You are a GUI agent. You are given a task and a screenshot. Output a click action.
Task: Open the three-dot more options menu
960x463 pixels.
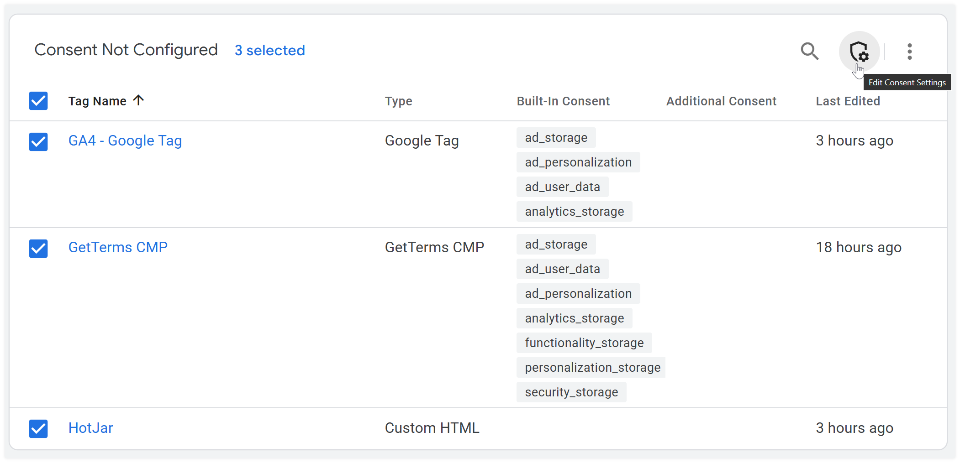click(x=909, y=52)
